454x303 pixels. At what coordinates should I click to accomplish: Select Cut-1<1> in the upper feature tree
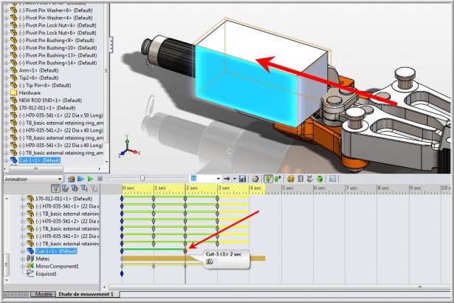coord(40,160)
